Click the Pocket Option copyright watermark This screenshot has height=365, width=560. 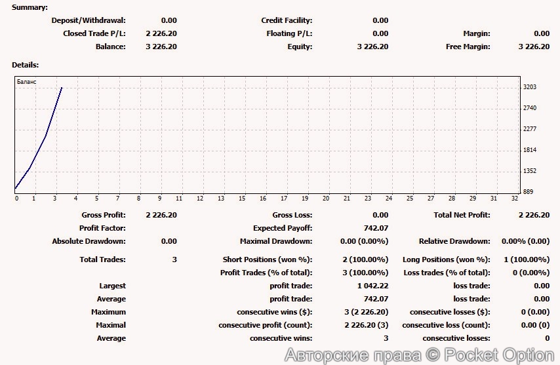click(419, 355)
